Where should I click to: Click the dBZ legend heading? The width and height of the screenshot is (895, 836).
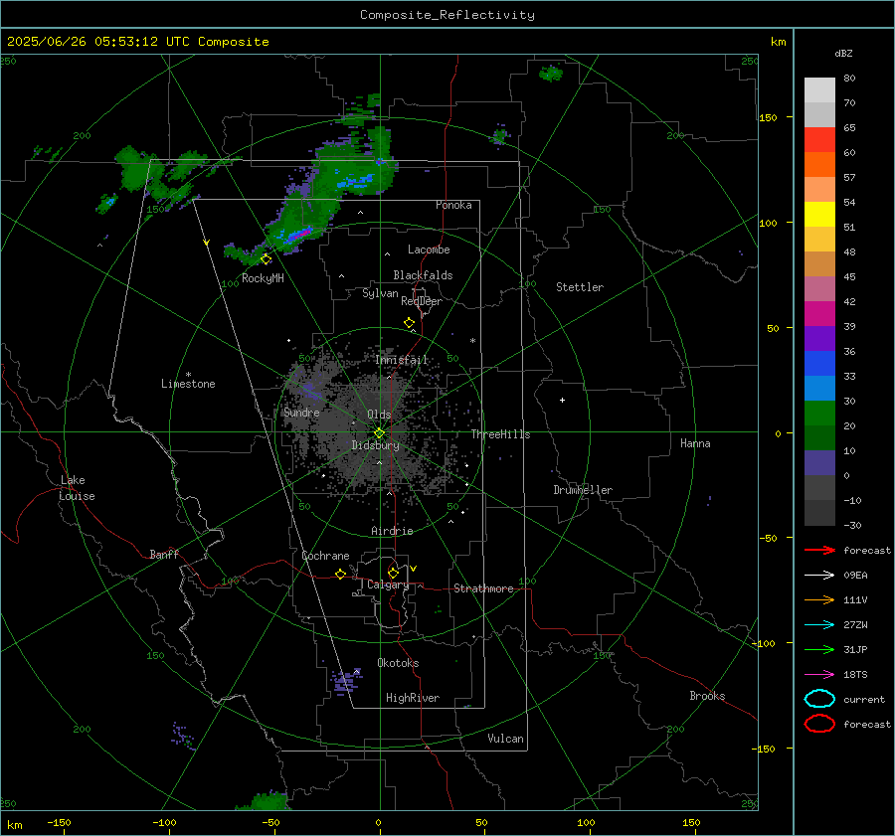click(843, 53)
